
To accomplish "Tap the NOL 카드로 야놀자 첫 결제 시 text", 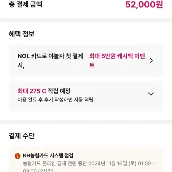I will tap(50, 61).
